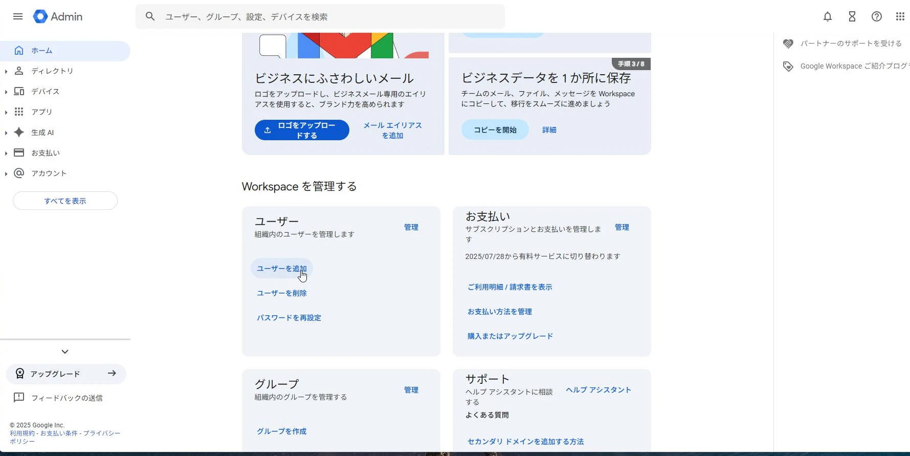The height and width of the screenshot is (456, 910).
Task: Open パートナーのサポートを受ける link
Action: 851,44
